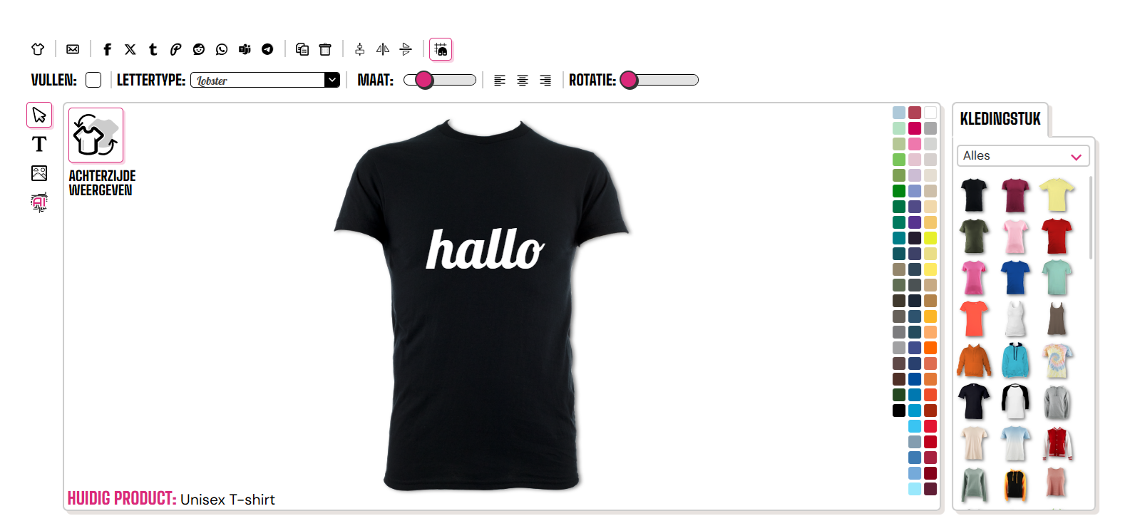Pick the white color swatch
Image resolution: width=1125 pixels, height=516 pixels.
(930, 113)
